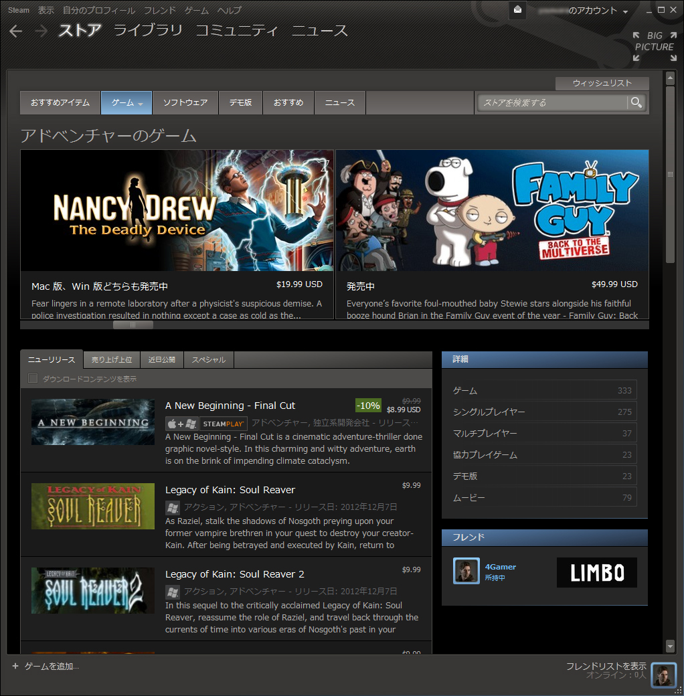
Task: Click Mac and Windows platform icon on A New Beginning
Action: pos(182,424)
